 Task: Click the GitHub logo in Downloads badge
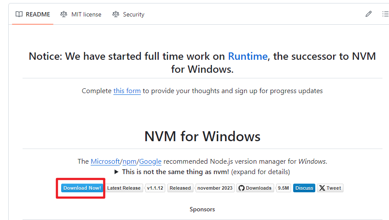(242, 188)
